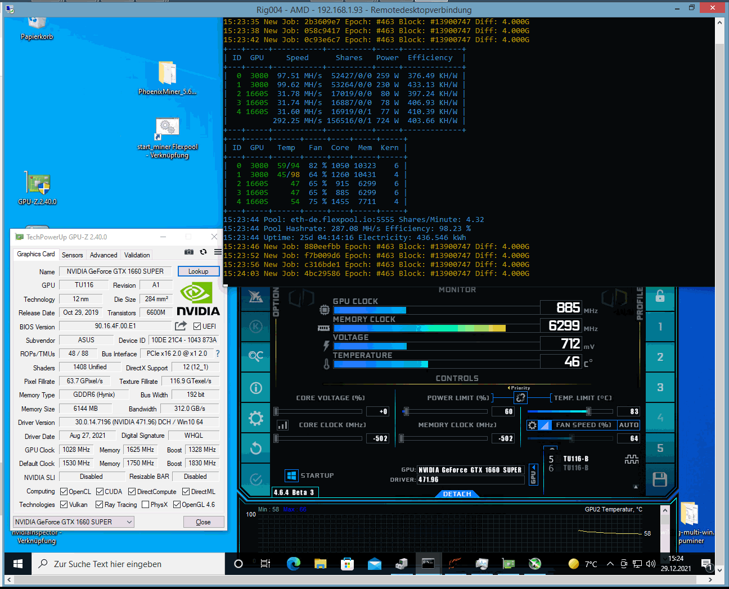
Task: Click the GPU selector button
Action: 533,475
